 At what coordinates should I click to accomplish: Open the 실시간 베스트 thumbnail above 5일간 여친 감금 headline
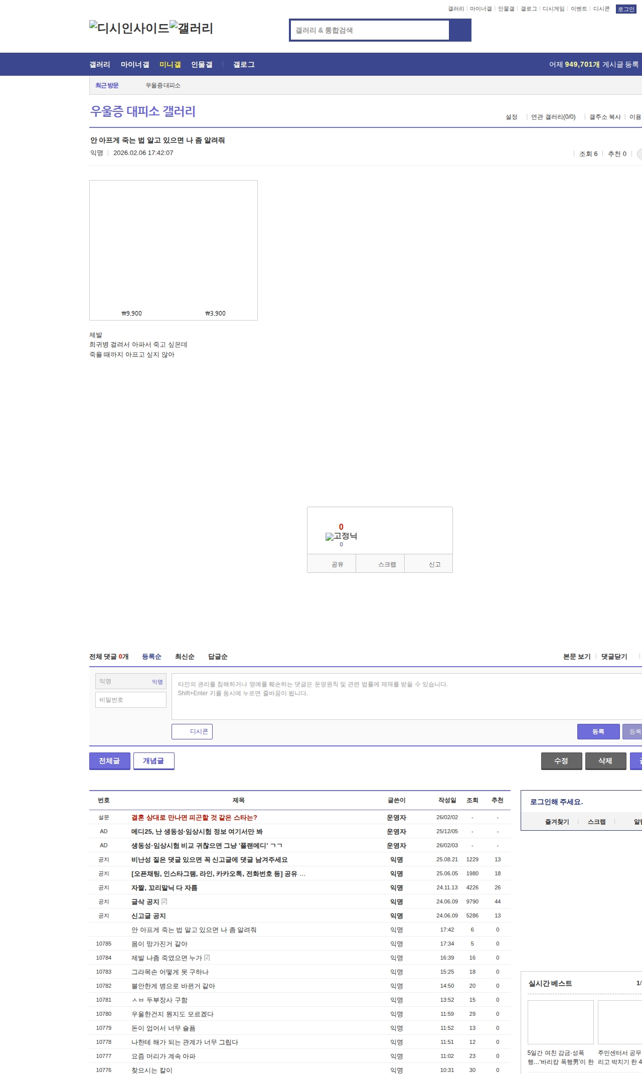[561, 1022]
